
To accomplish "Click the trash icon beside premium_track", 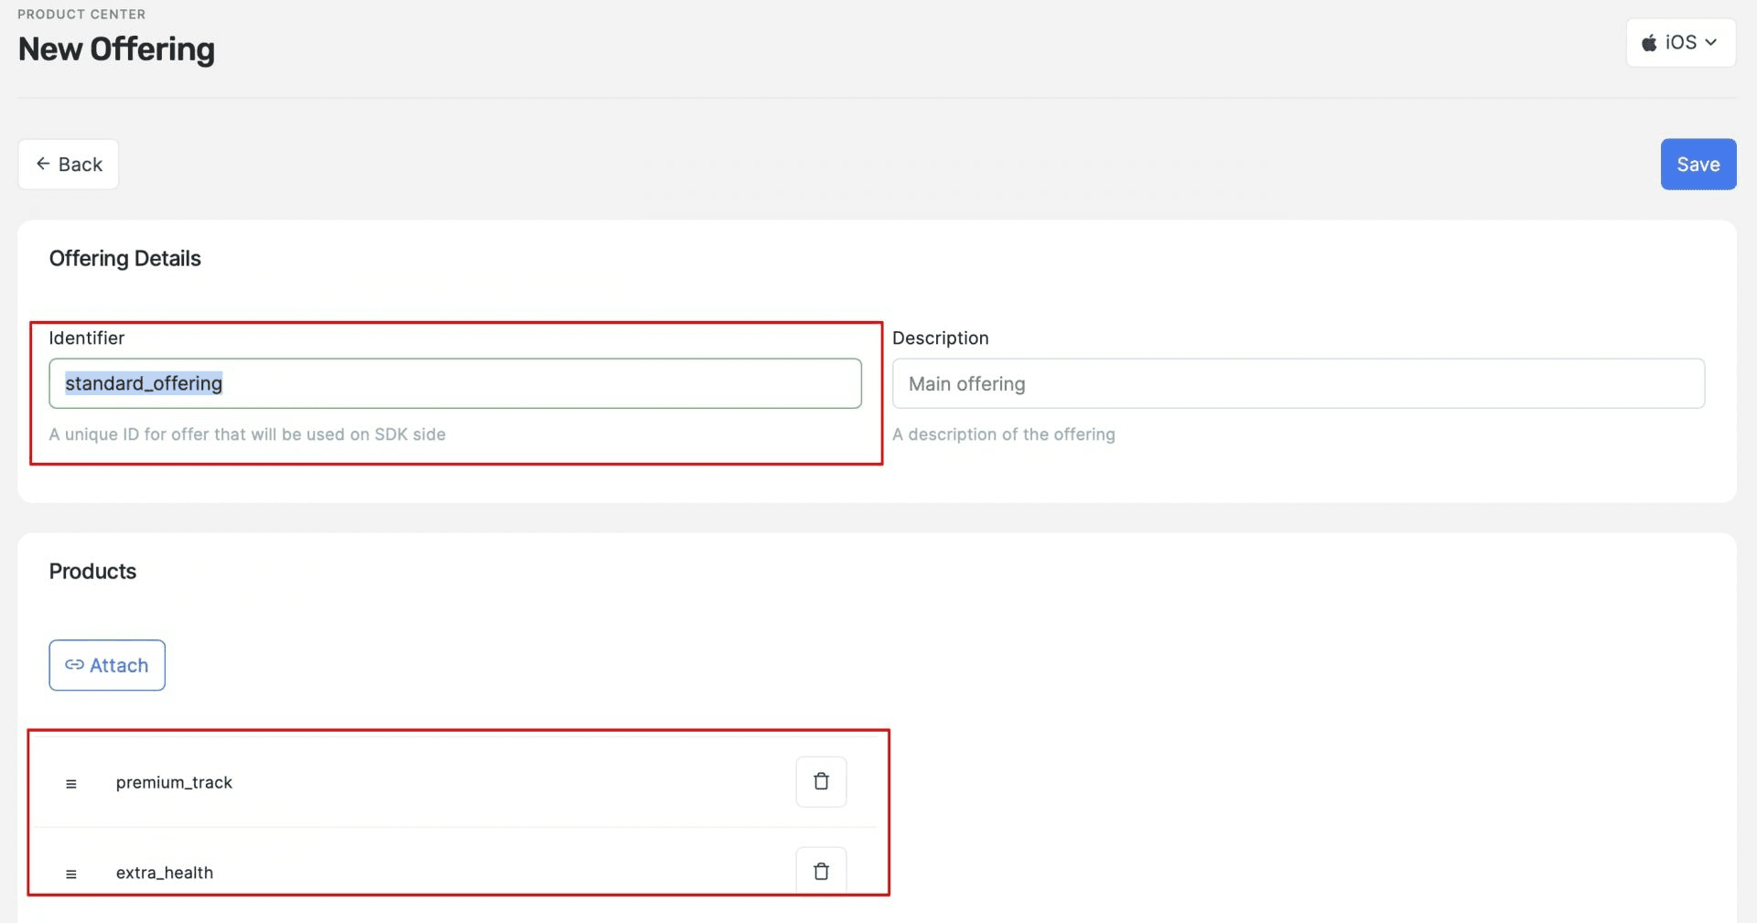I will click(x=821, y=782).
